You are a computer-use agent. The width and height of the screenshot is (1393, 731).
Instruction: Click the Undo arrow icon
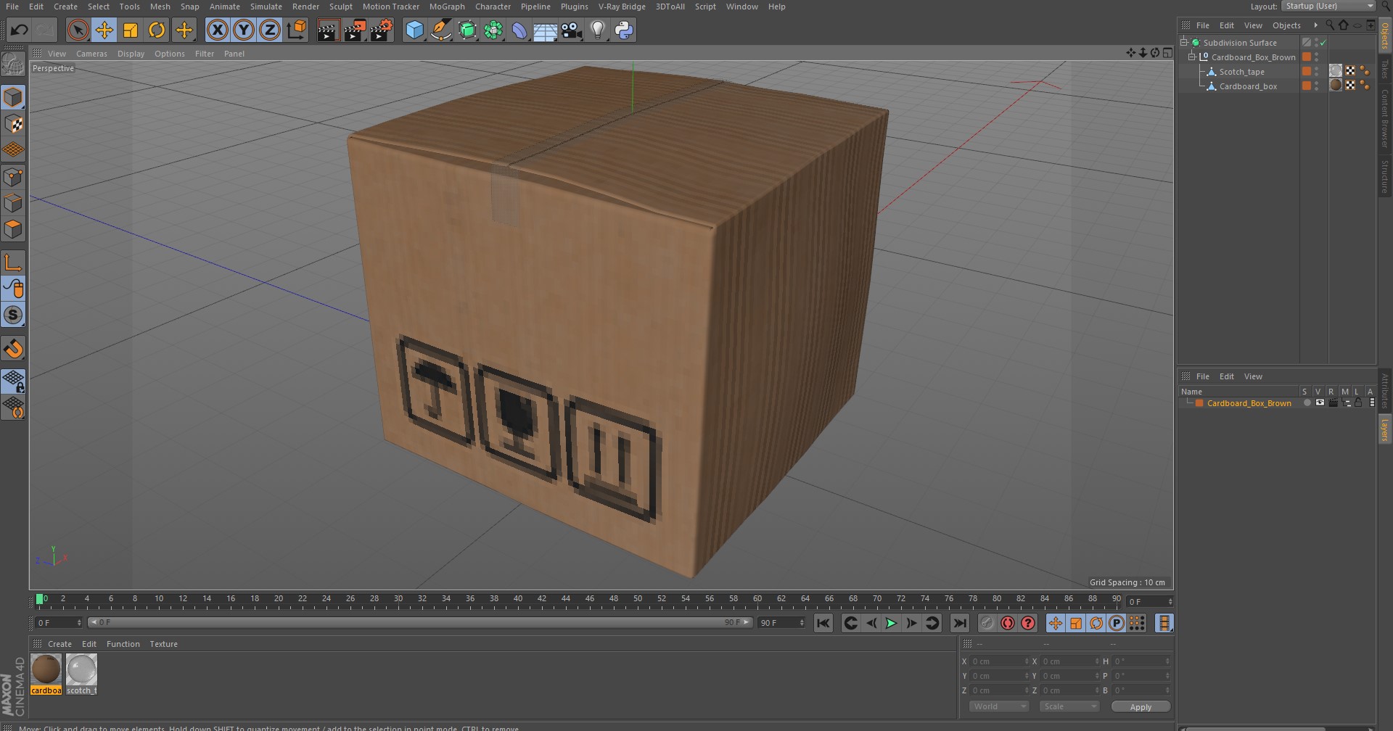(20, 30)
